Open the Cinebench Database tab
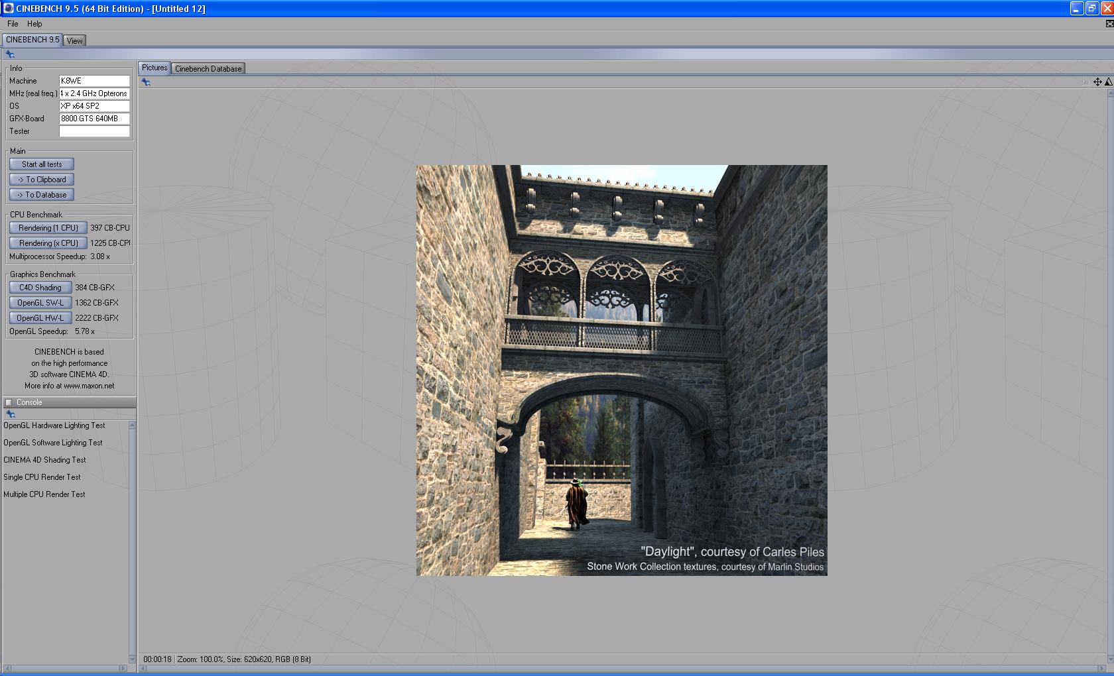This screenshot has height=676, width=1114. coord(208,68)
